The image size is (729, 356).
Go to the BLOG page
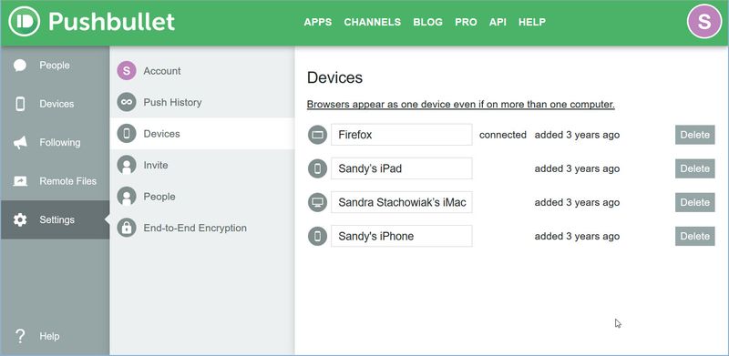click(x=427, y=22)
